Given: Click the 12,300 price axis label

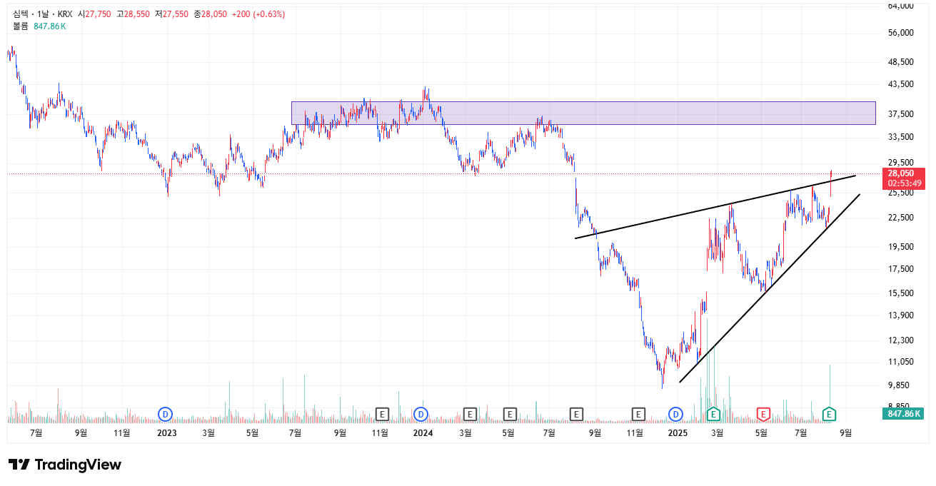Looking at the screenshot, I should (901, 340).
